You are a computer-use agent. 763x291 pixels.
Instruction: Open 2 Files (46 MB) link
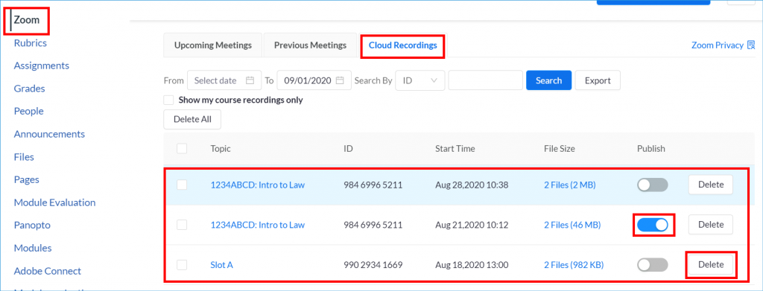pyautogui.click(x=572, y=225)
